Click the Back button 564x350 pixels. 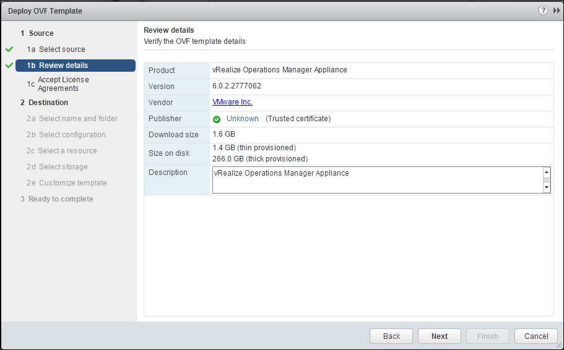(391, 336)
